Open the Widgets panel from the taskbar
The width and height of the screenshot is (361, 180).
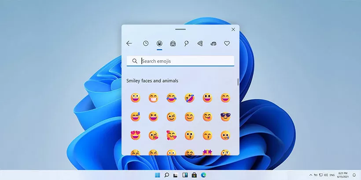click(x=185, y=175)
